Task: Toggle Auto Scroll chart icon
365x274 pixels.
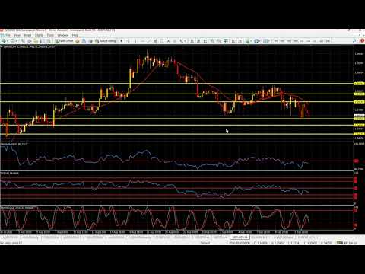Action: tap(233, 41)
